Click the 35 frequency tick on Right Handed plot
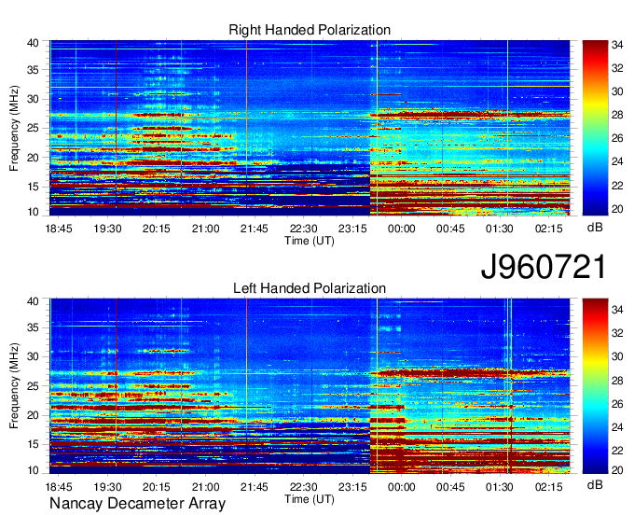Image resolution: width=634 pixels, height=515 pixels. pyautogui.click(x=33, y=70)
